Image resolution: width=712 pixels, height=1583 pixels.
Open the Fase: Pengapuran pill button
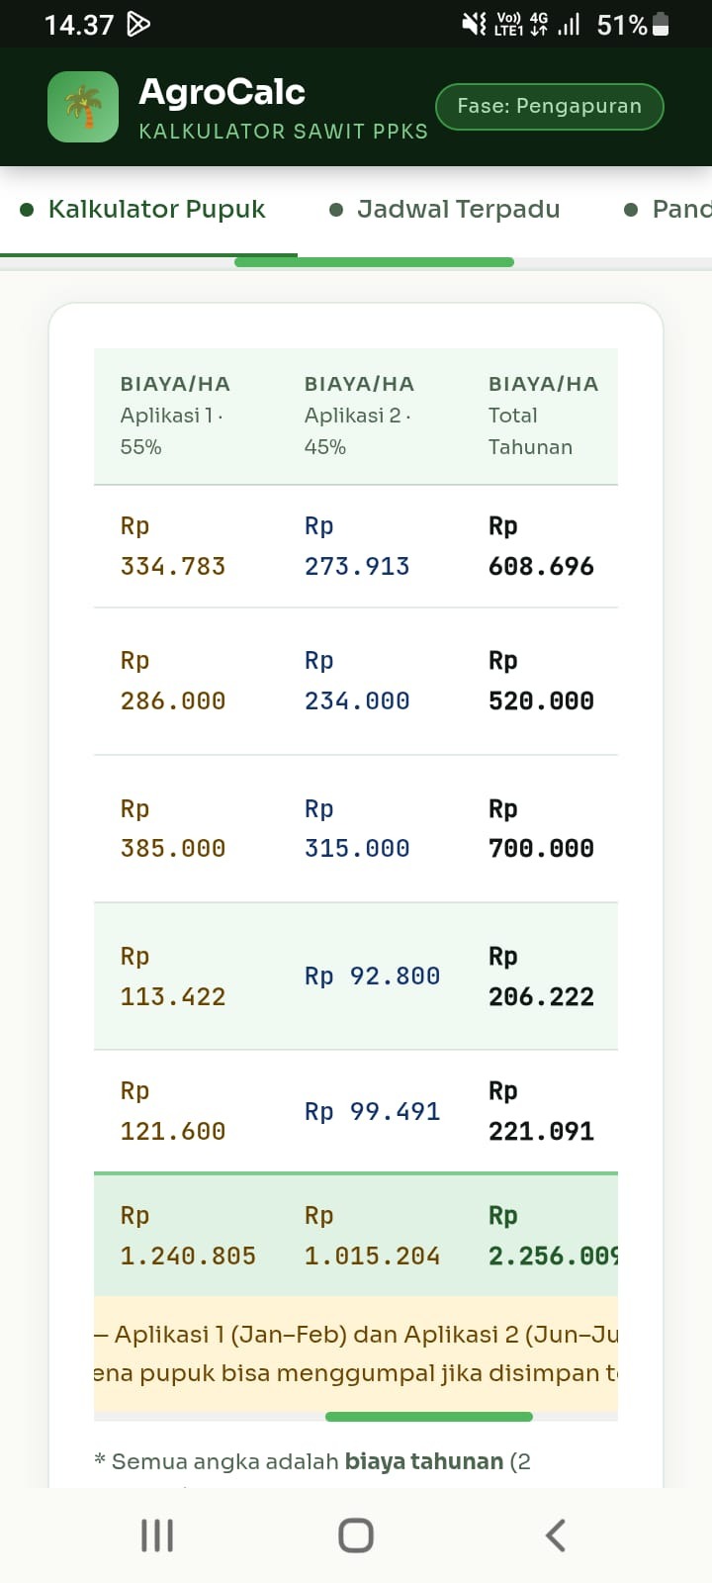pyautogui.click(x=550, y=107)
